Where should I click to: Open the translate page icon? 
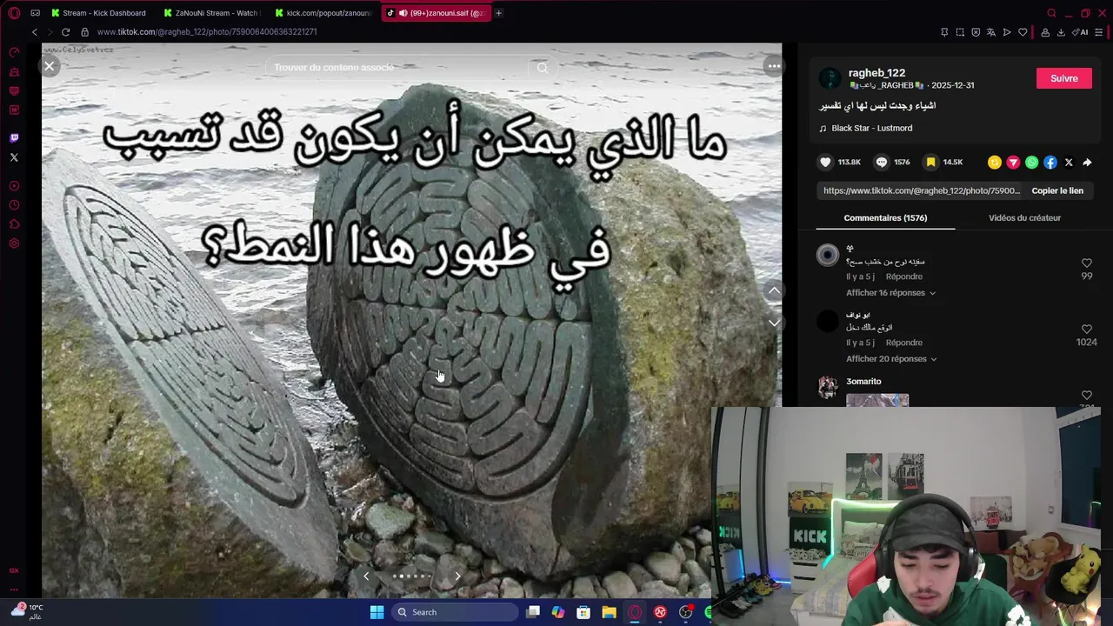[x=991, y=32]
